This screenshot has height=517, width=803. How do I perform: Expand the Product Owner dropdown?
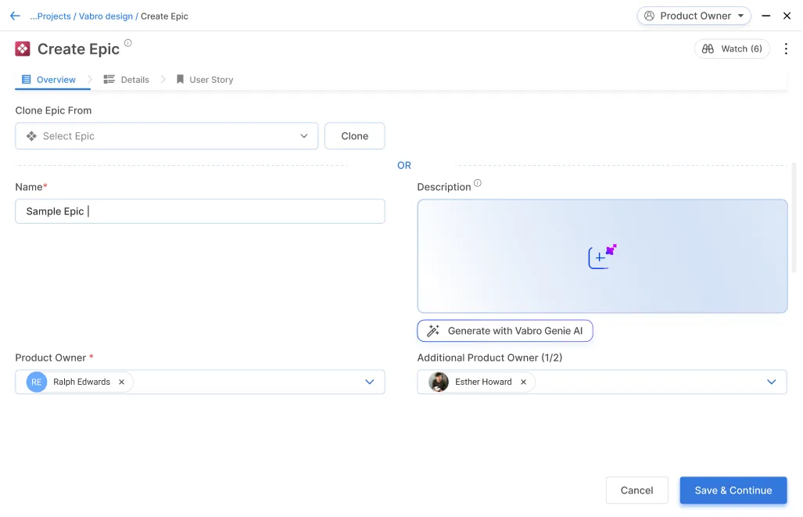pos(370,382)
